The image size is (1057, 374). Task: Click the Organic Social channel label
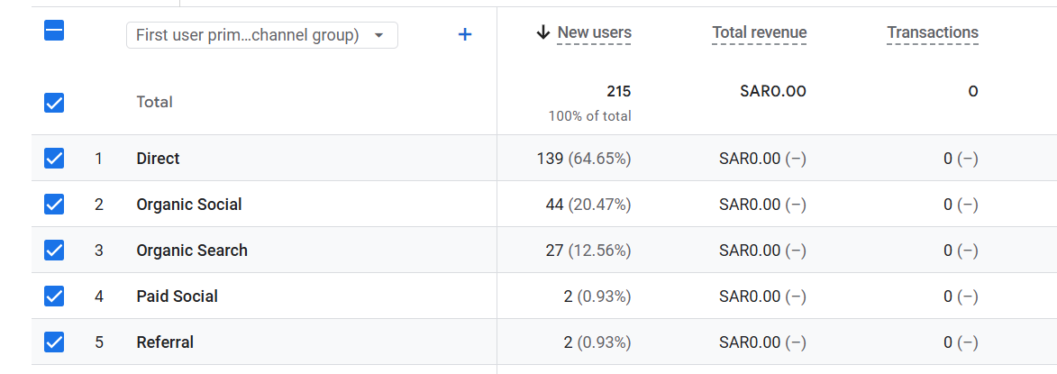[188, 205]
